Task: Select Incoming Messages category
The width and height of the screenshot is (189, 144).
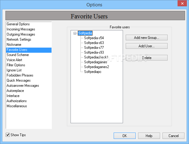Action: point(29,29)
